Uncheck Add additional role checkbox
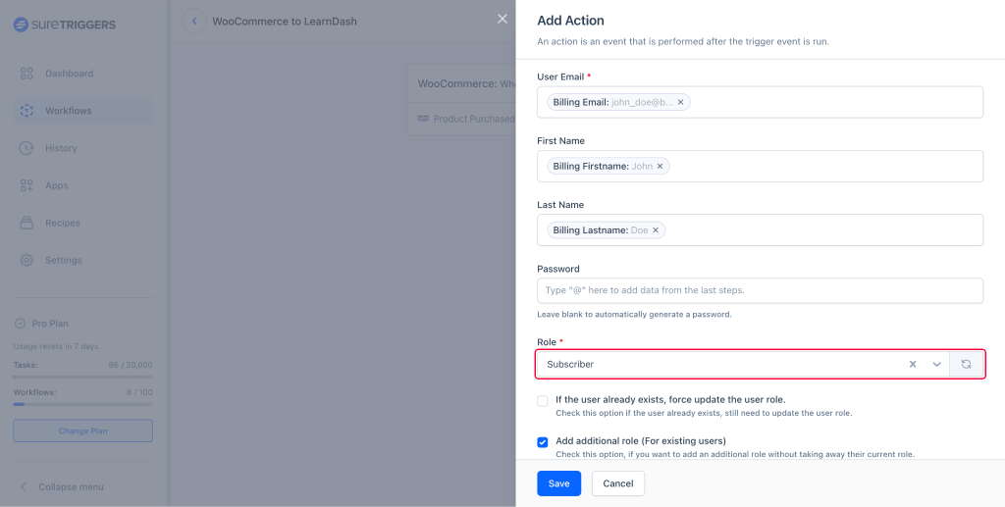Viewport: 1005px width, 507px height. pyautogui.click(x=543, y=441)
